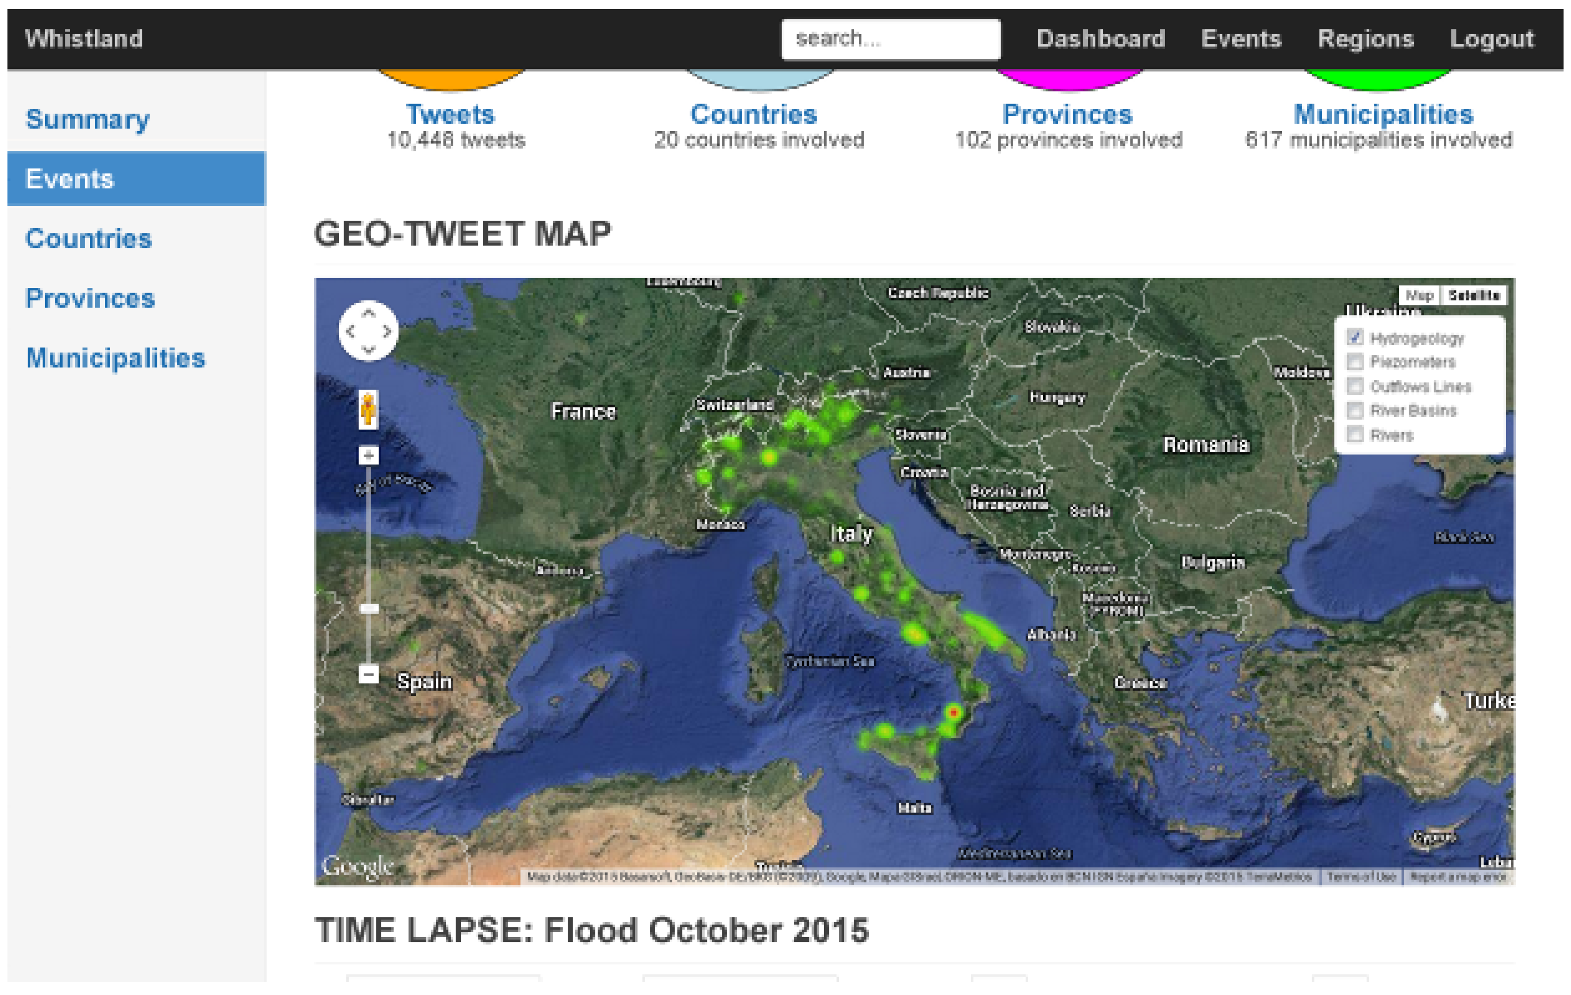The image size is (1571, 995).
Task: Open the Dashboard menu item
Action: point(1101,39)
